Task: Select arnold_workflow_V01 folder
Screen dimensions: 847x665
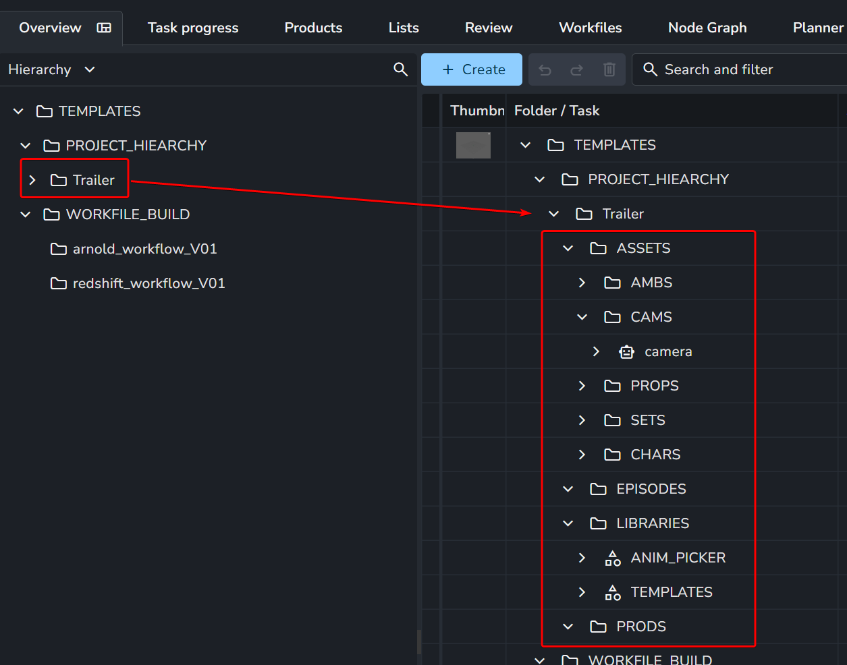Action: pyautogui.click(x=144, y=249)
